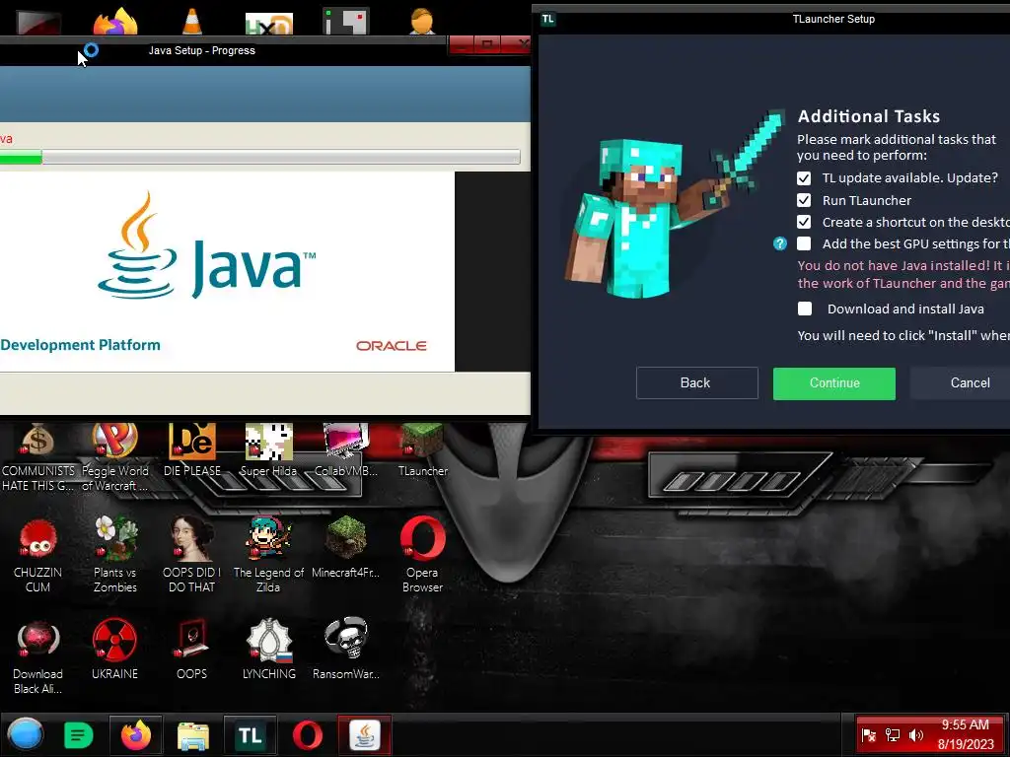
Task: Open VLC cone icon at top
Action: pos(192,21)
